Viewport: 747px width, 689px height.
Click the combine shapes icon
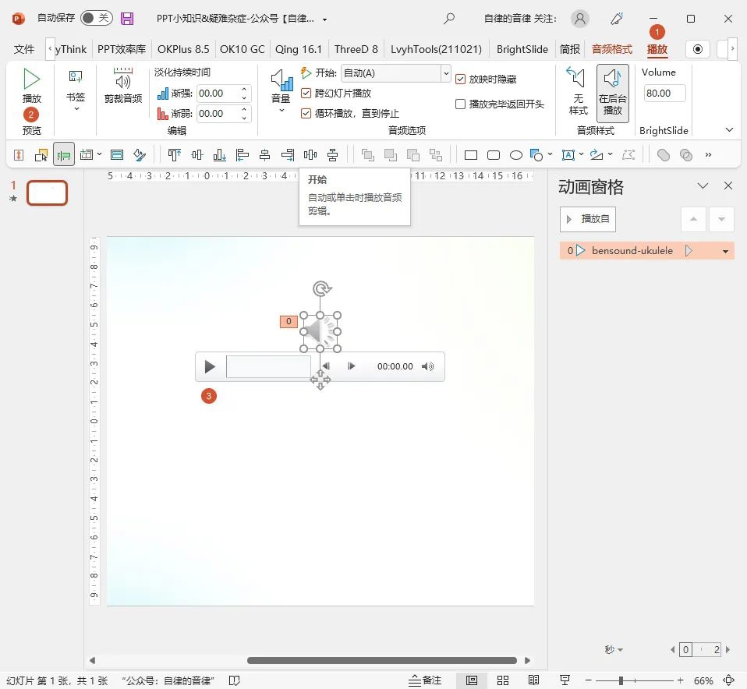686,155
